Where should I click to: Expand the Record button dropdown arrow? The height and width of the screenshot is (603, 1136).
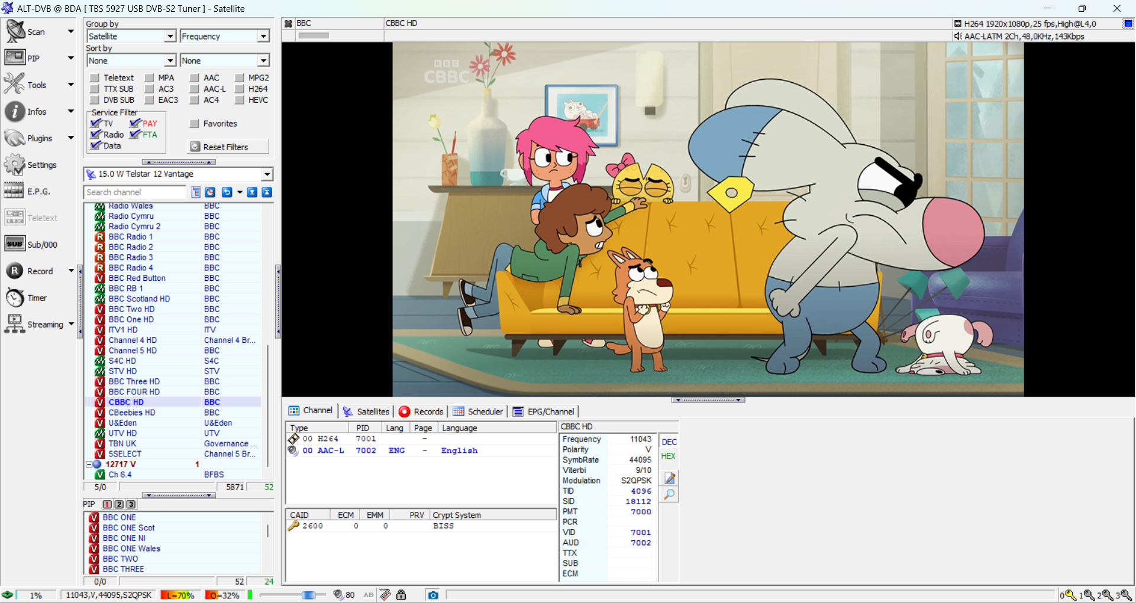coord(71,271)
